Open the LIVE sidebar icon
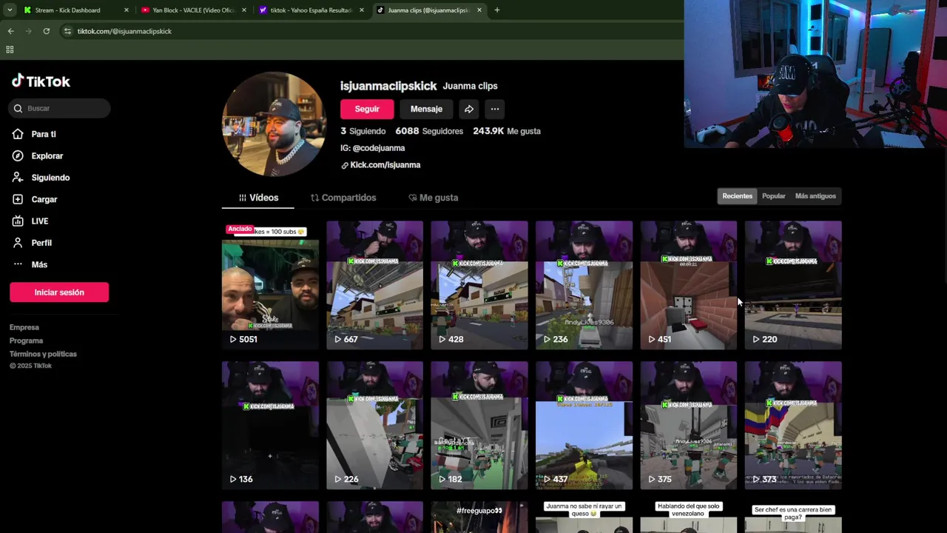 point(18,221)
